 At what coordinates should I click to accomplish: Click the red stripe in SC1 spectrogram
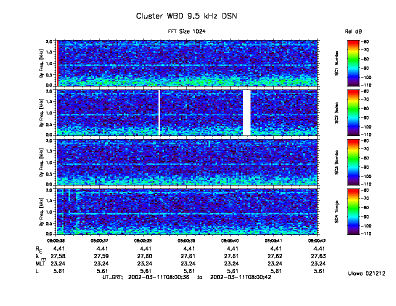click(x=58, y=62)
